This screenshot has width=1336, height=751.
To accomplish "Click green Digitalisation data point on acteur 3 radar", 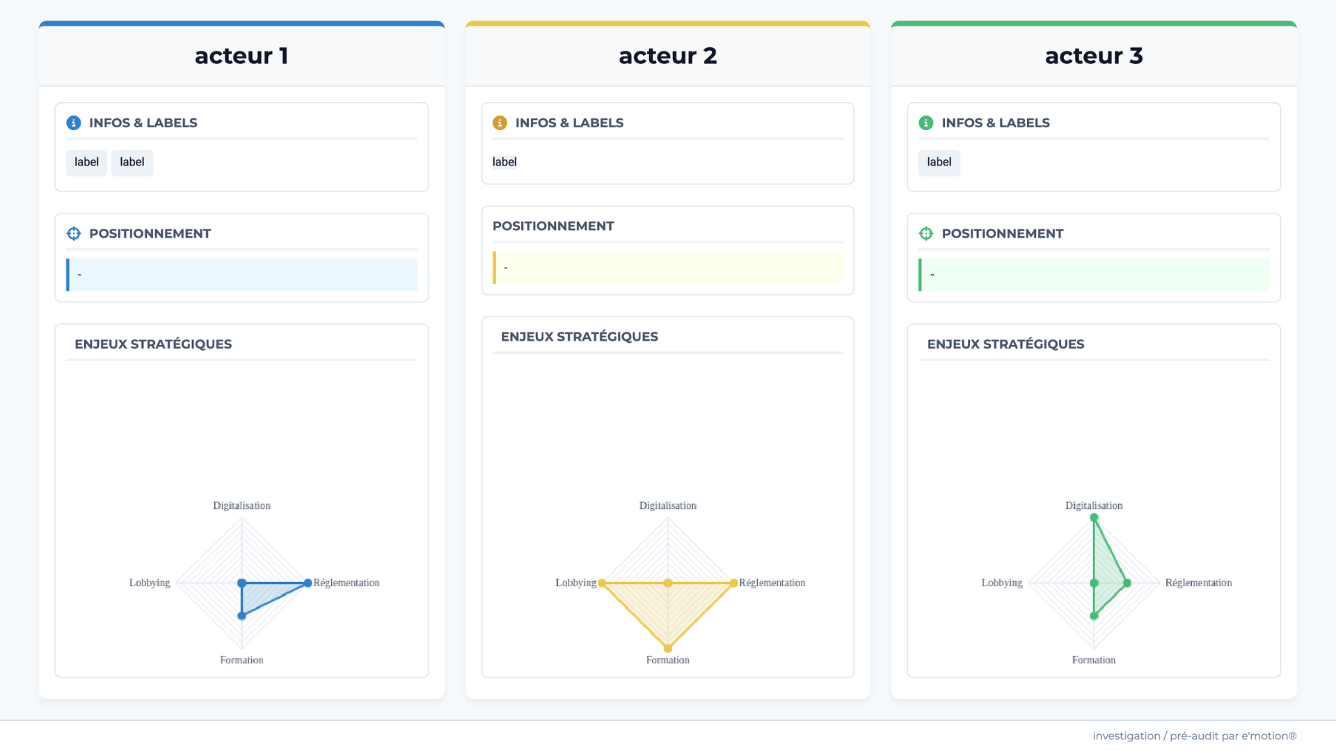I will (x=1094, y=517).
